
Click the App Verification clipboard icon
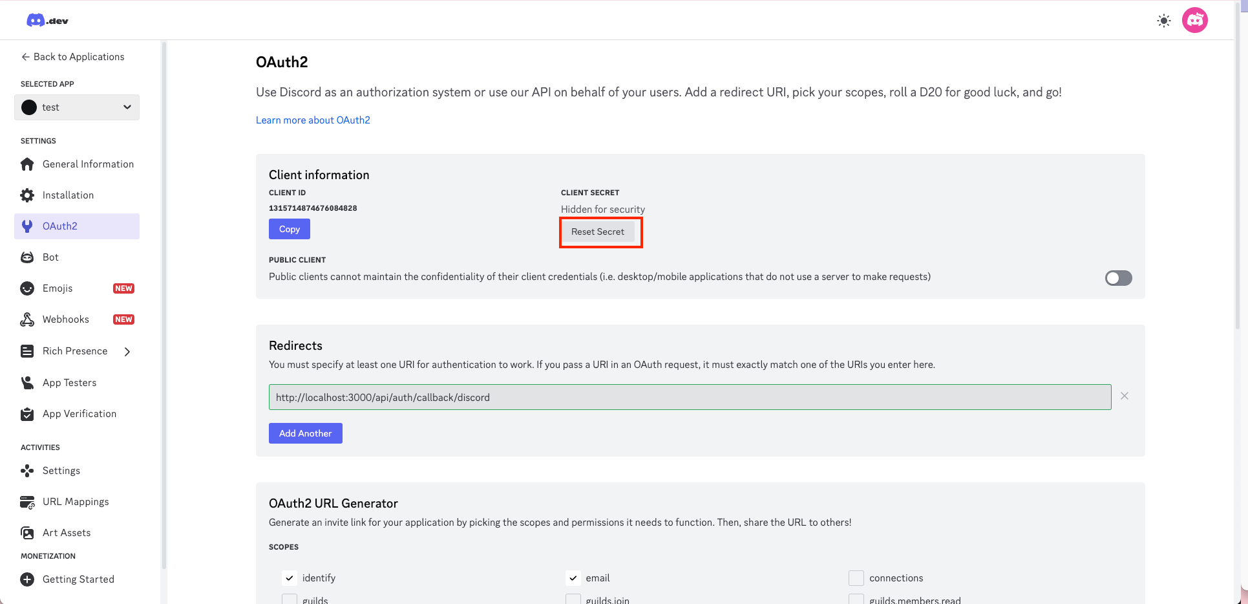pos(27,414)
